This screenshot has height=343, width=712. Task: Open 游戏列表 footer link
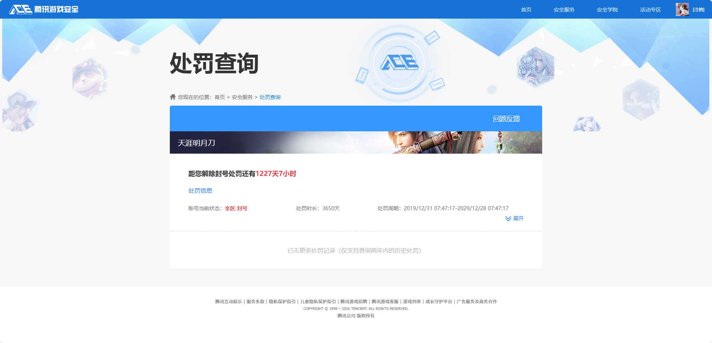tap(412, 301)
